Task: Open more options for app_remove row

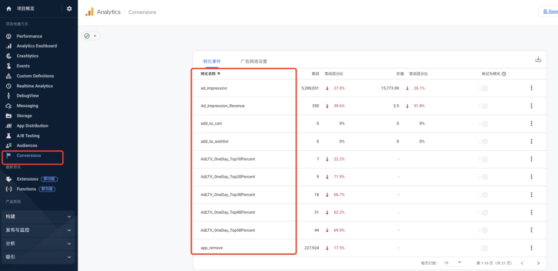Action: pyautogui.click(x=531, y=248)
